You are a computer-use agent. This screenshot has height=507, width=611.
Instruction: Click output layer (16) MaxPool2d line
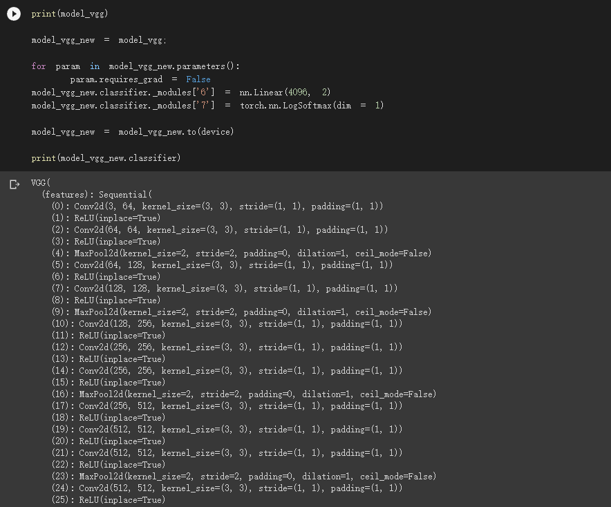coord(244,394)
